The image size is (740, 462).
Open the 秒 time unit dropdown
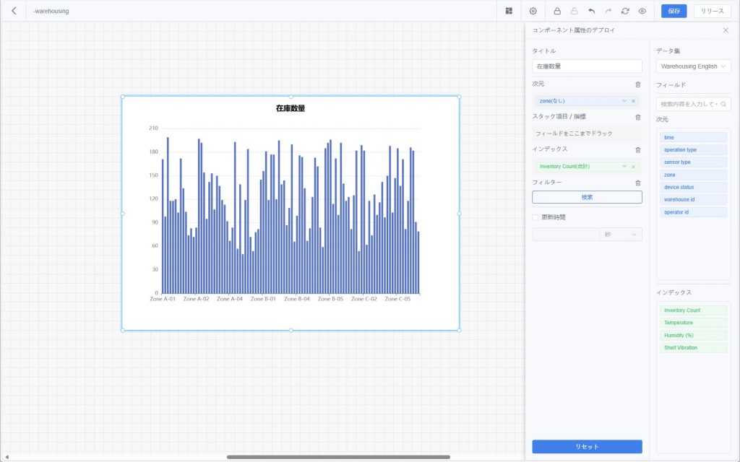coord(621,235)
